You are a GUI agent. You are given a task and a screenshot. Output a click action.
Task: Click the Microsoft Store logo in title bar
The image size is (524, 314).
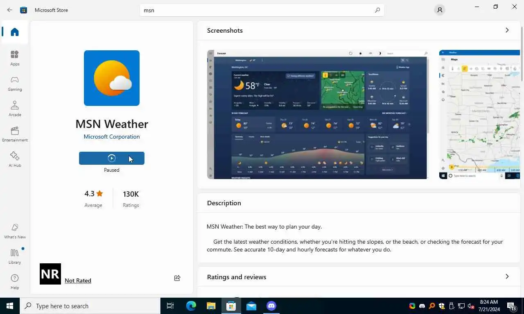[x=24, y=10]
